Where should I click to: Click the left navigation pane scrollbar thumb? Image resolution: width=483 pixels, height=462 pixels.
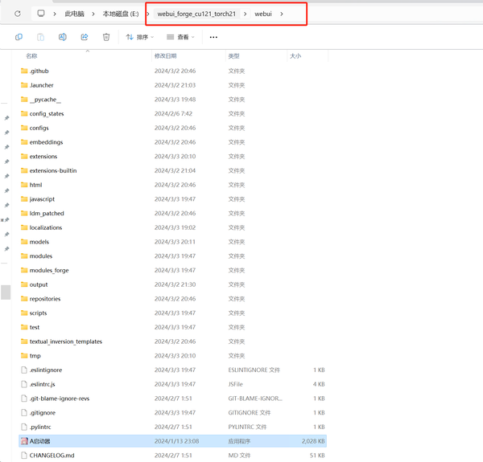tap(6, 292)
